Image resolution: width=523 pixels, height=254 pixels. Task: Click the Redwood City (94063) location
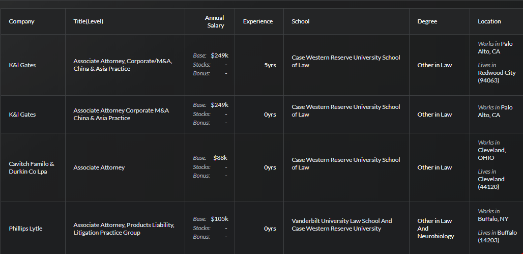(x=497, y=76)
